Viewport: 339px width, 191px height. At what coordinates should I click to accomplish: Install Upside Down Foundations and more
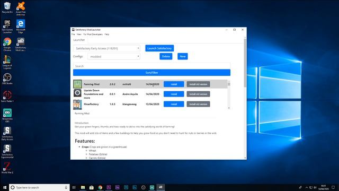coord(174,94)
